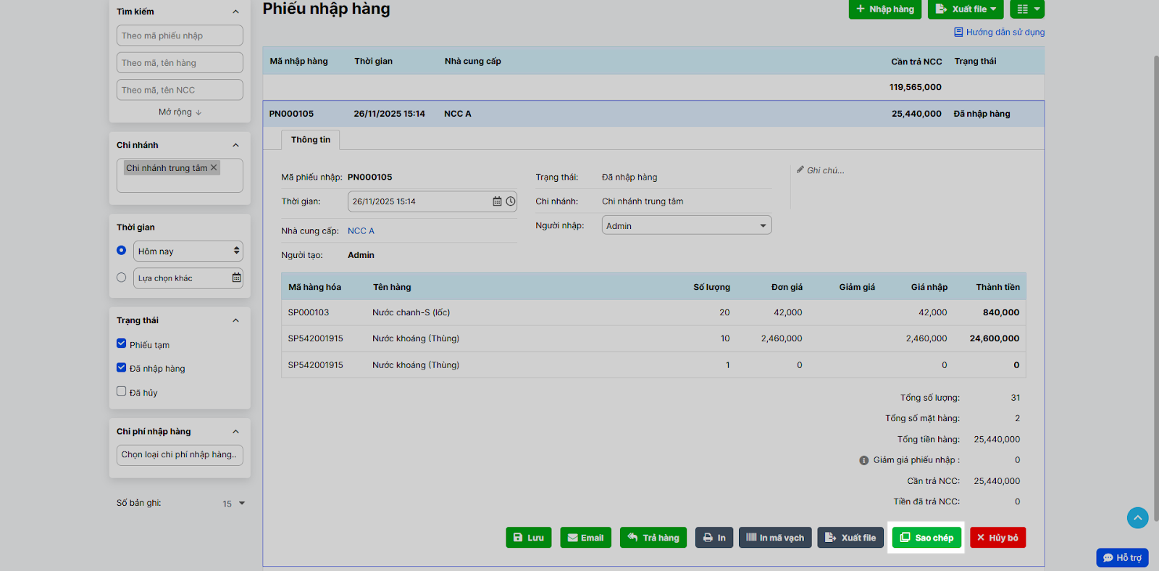1159x571 pixels.
Task: Open the Người nhập Admin dropdown
Action: pos(687,225)
